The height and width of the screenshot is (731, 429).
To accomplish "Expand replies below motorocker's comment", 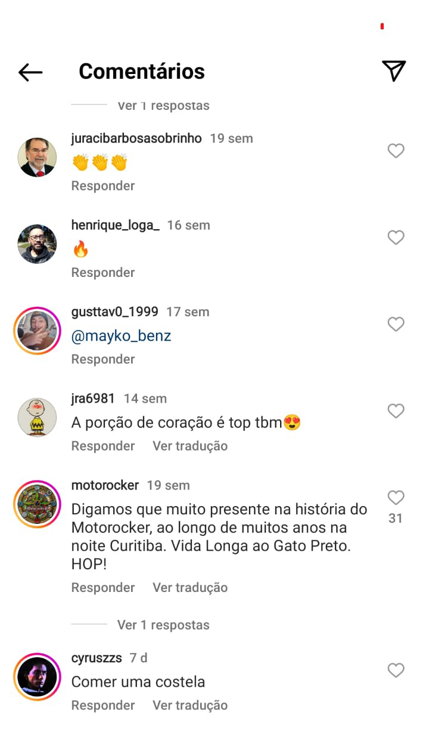I will (163, 625).
